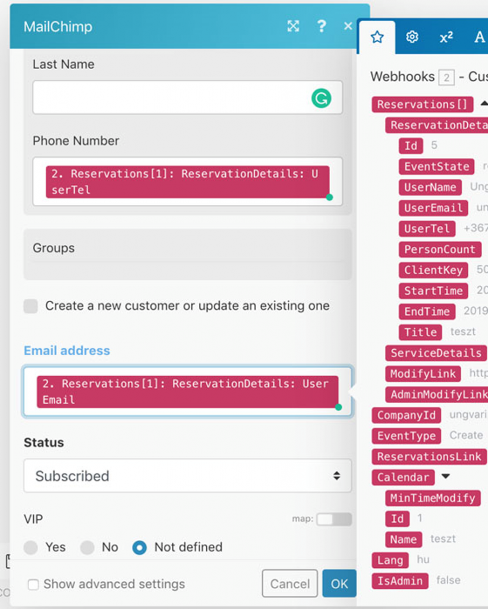This screenshot has height=609, width=488.
Task: Select the UserEmail pill in Email address field
Action: [187, 391]
